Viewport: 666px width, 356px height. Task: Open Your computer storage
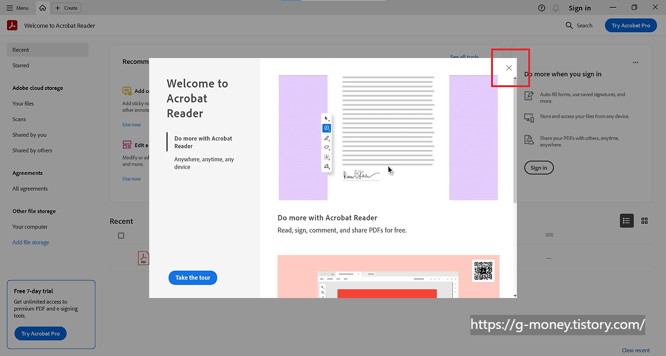[x=30, y=227]
